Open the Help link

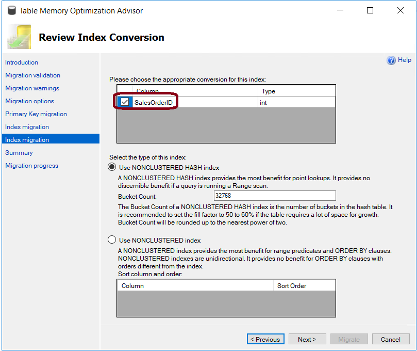point(405,60)
